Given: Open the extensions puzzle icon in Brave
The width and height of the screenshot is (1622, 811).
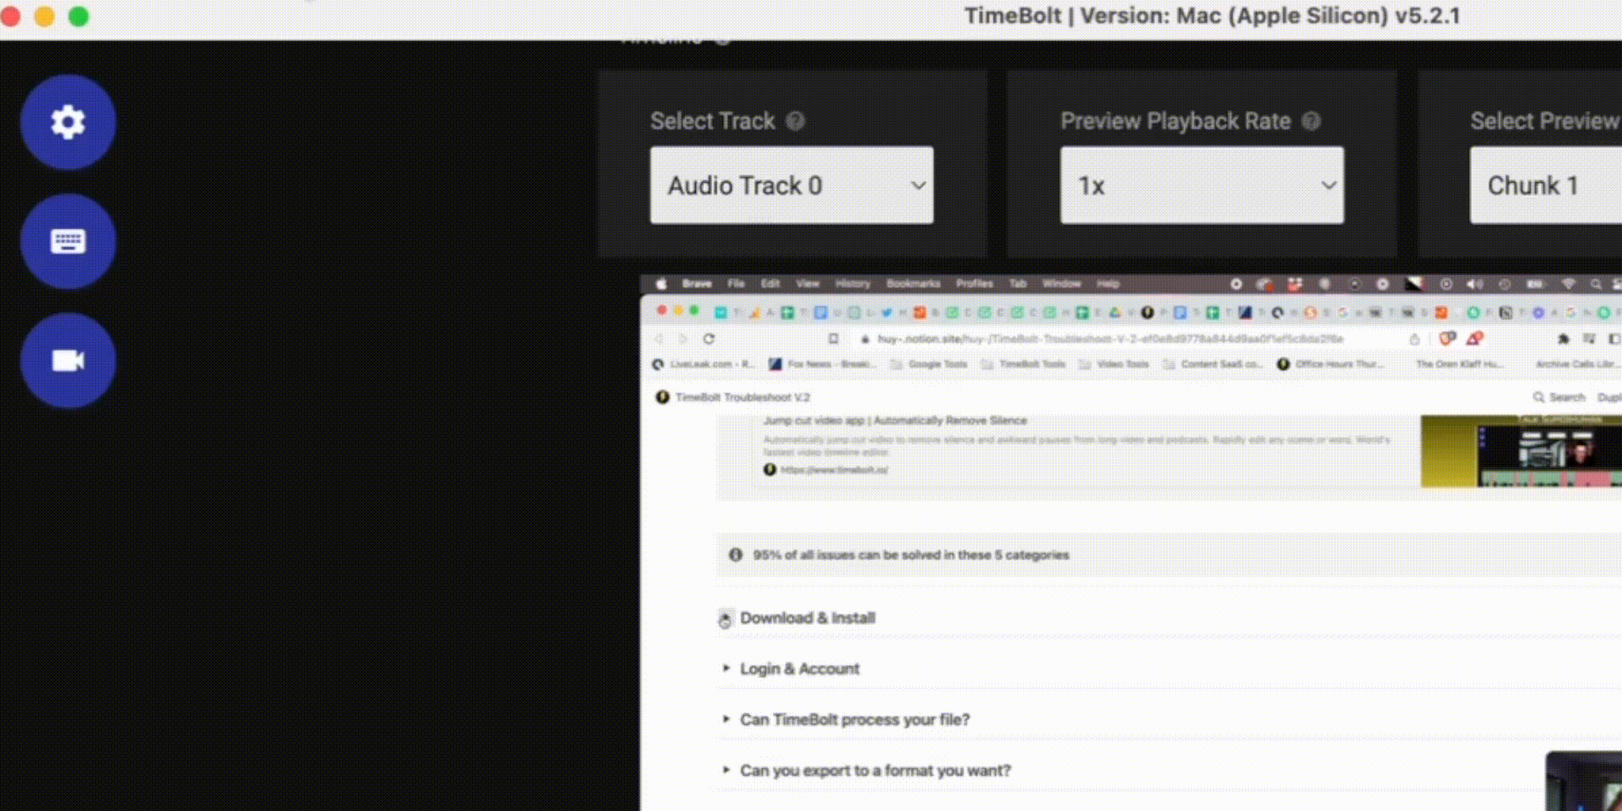Looking at the screenshot, I should pos(1563,339).
